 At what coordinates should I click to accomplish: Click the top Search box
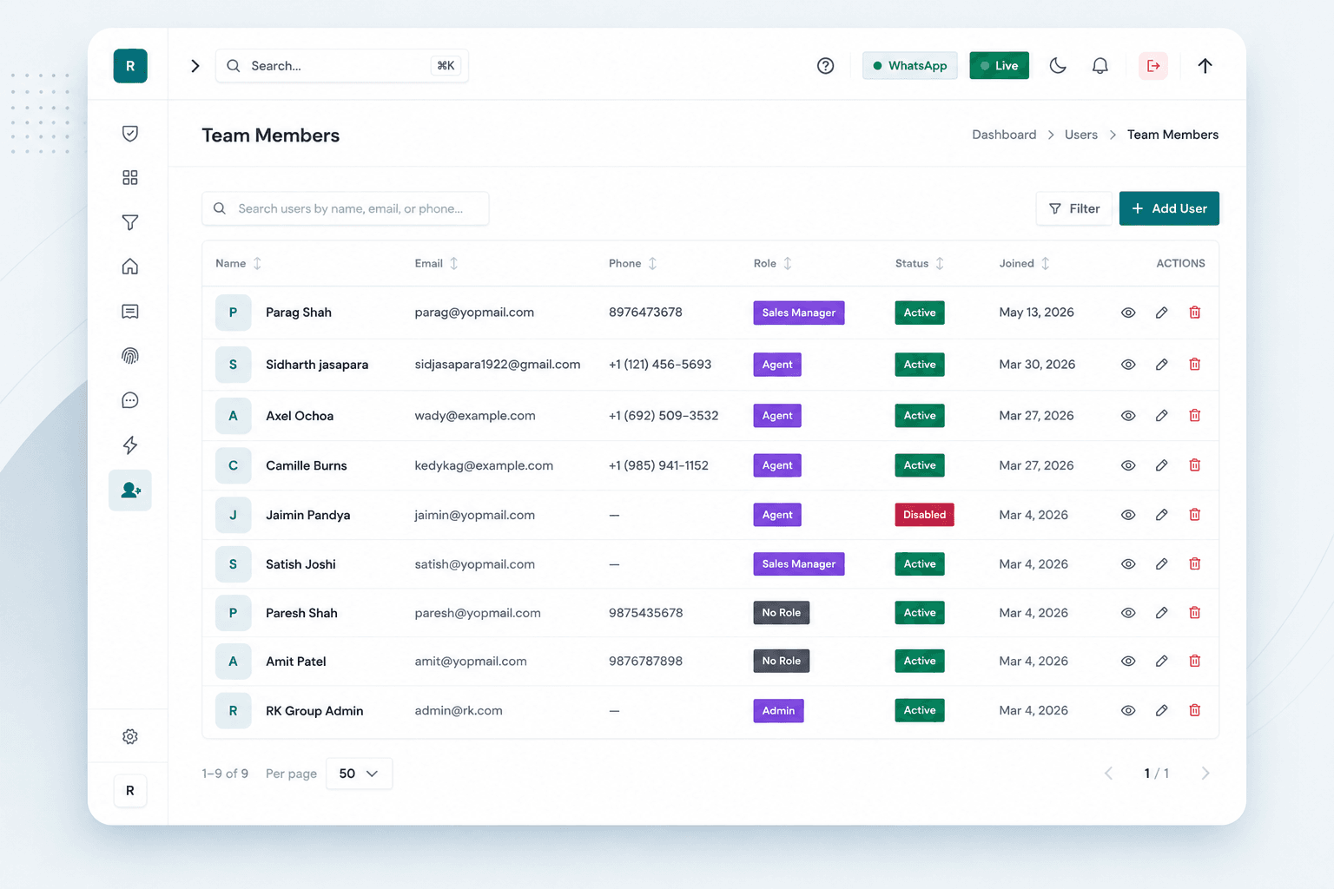pyautogui.click(x=342, y=66)
